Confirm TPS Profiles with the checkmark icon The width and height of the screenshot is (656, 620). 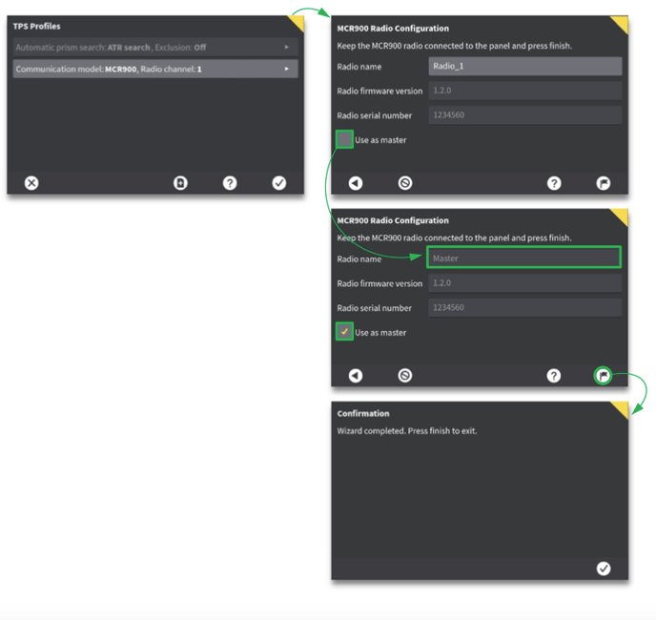pos(279,183)
